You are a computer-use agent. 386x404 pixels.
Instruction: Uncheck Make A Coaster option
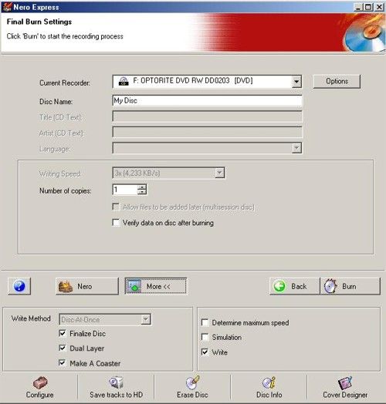tap(63, 363)
